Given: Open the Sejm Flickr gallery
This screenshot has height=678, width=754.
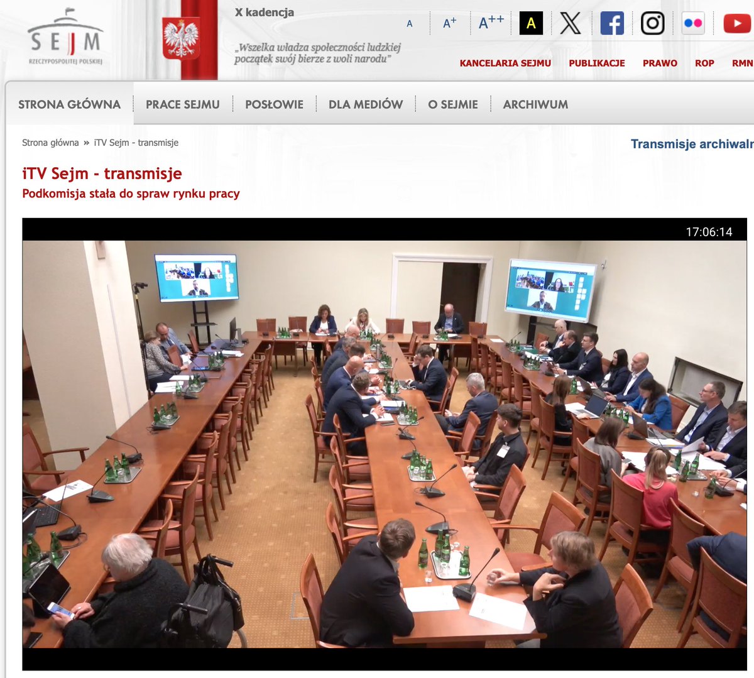Looking at the screenshot, I should click(693, 23).
